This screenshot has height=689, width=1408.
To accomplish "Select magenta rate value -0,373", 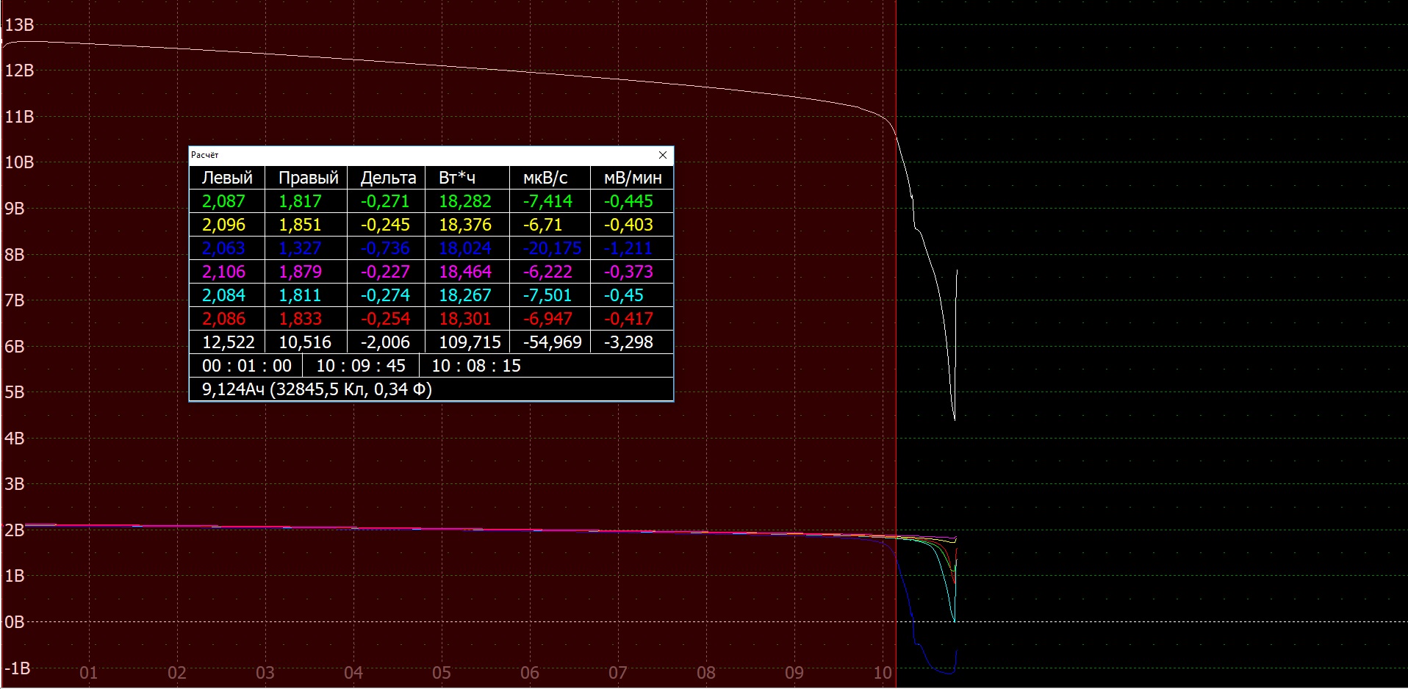I will [628, 272].
